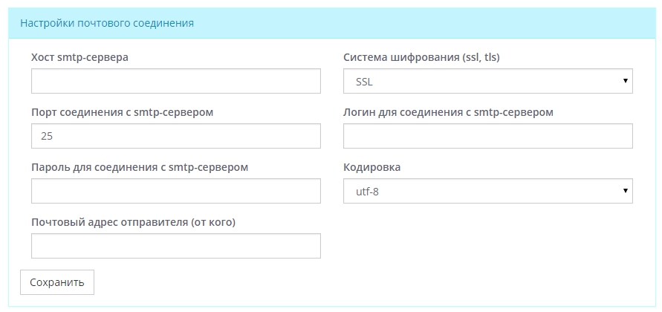
Task: Click the arrow of the SSL combo box
Action: coord(625,81)
